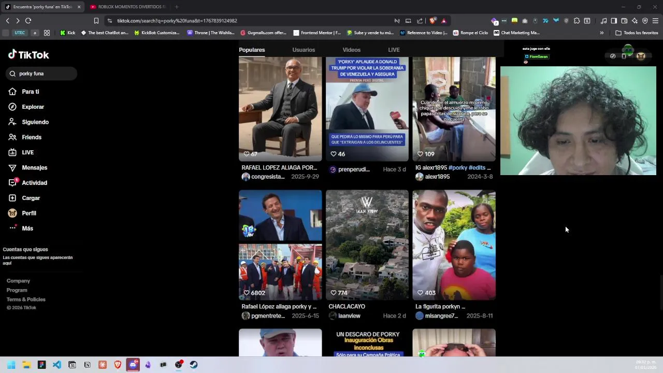Go forward in browser history
This screenshot has width=663, height=373.
(18, 21)
